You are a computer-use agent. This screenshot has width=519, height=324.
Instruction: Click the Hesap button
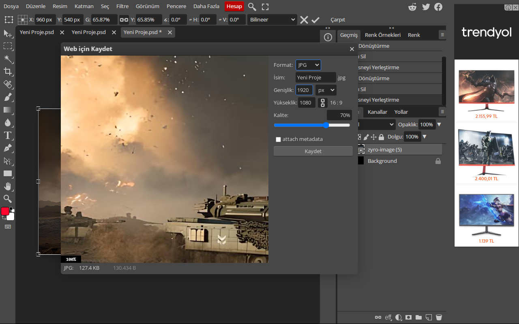[x=234, y=6]
